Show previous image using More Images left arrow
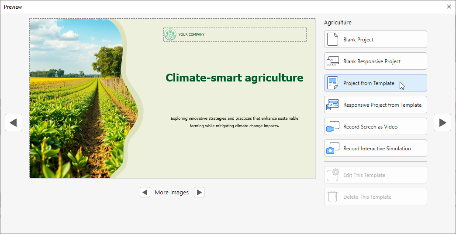Screen dimensions: 456x234 pyautogui.click(x=145, y=192)
